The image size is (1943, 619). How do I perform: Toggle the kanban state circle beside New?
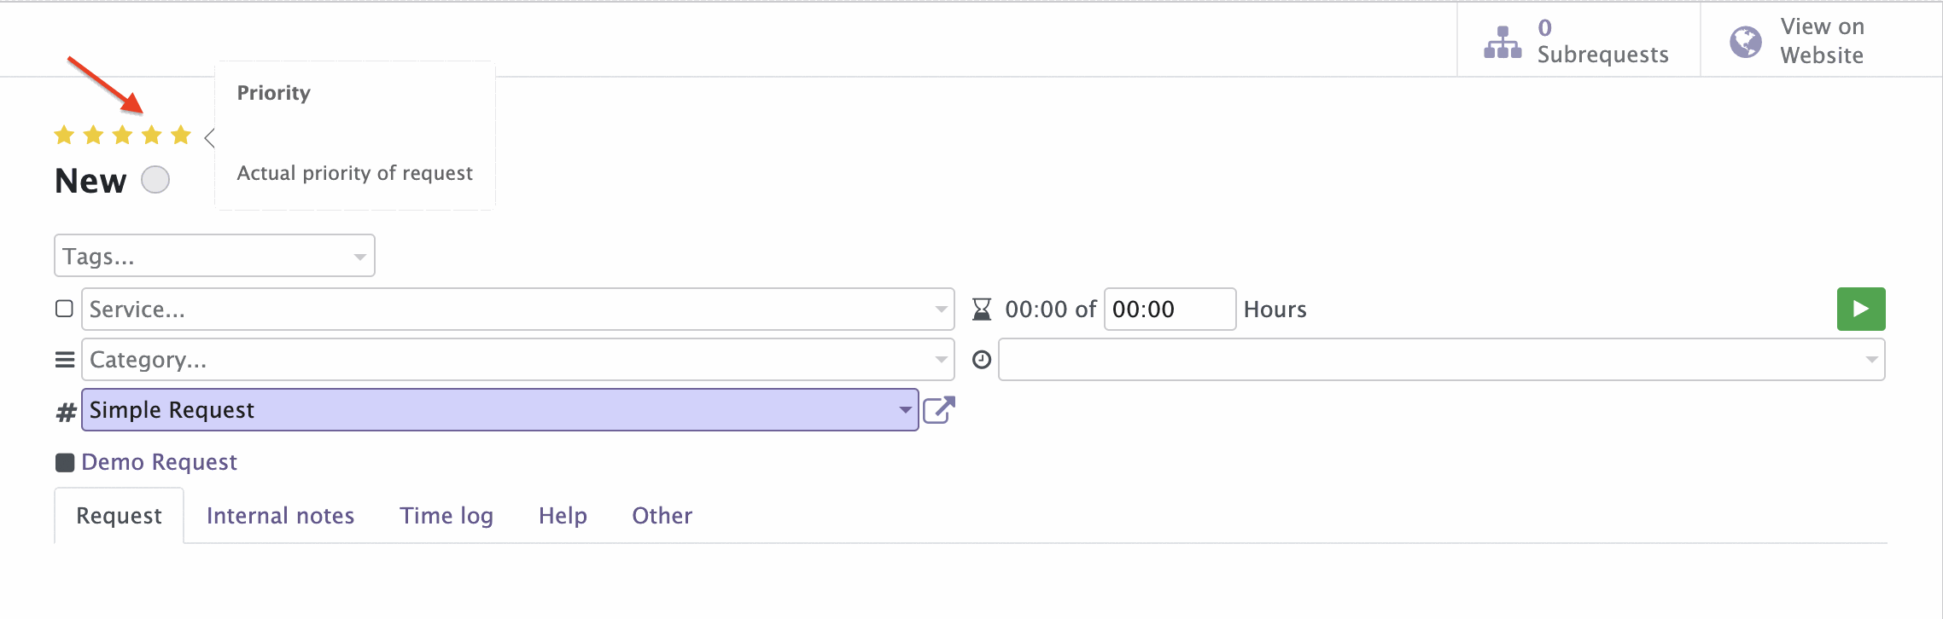click(155, 180)
